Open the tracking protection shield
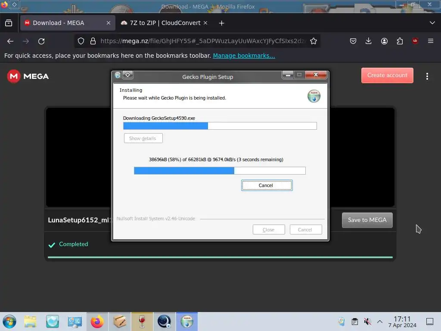Screen dimensions: 441x331 (x=81, y=41)
